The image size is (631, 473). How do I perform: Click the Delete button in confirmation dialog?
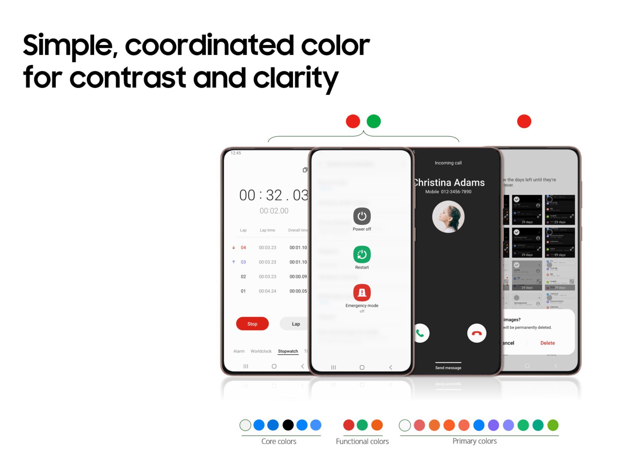547,343
